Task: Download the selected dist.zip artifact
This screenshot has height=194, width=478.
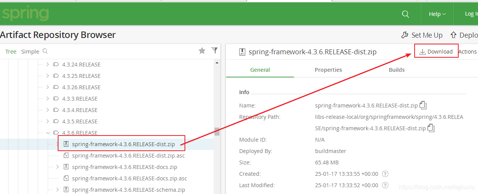Action: pyautogui.click(x=436, y=52)
